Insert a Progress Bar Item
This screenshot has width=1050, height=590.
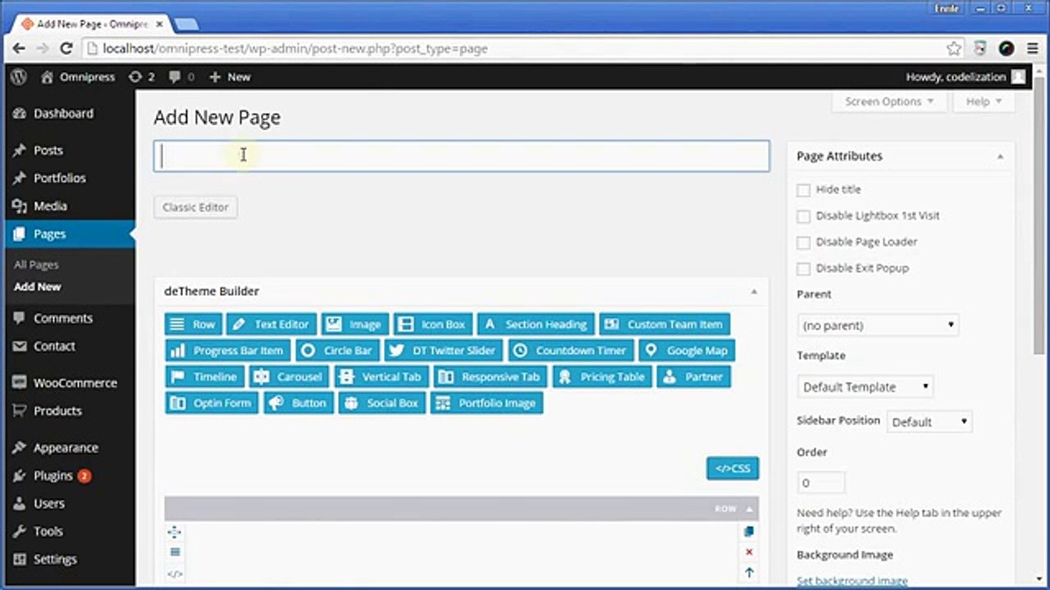(x=228, y=351)
